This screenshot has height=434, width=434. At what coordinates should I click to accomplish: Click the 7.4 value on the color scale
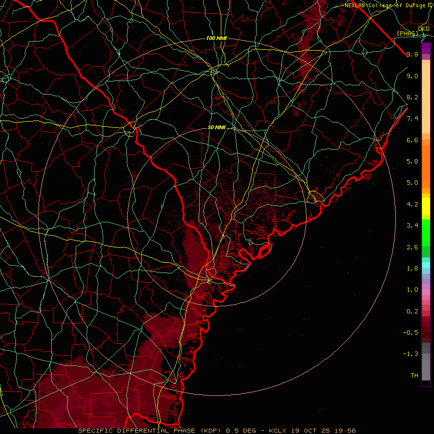pos(412,119)
